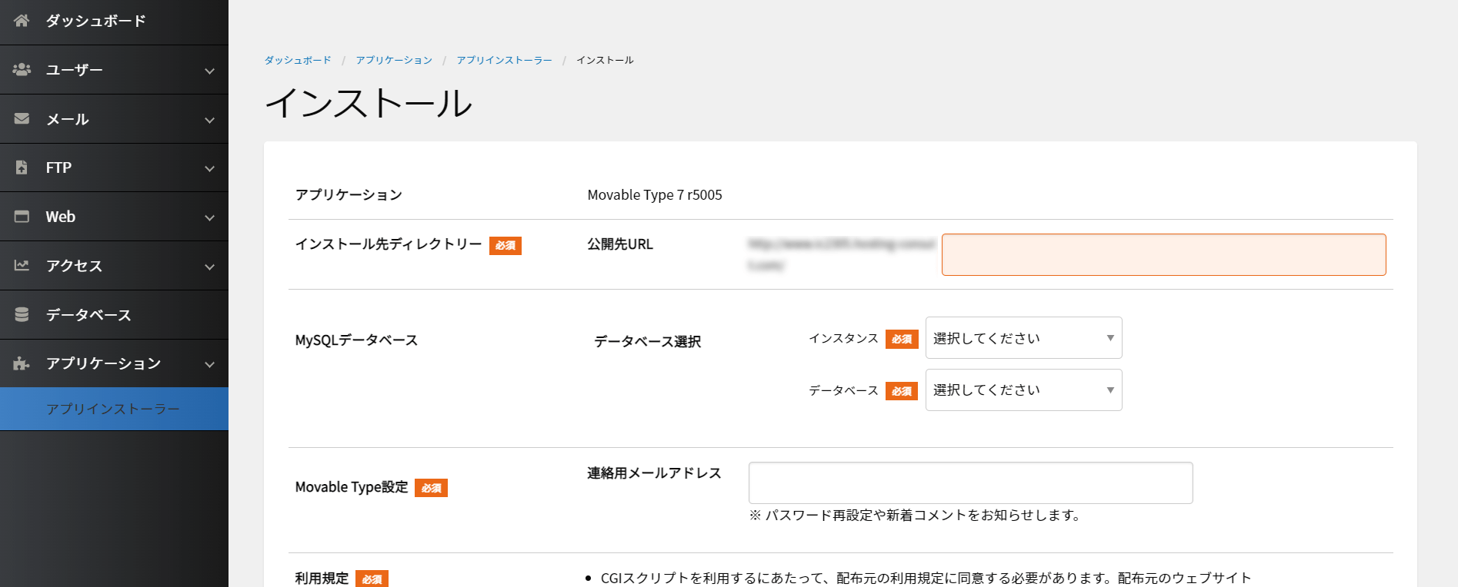Image resolution: width=1458 pixels, height=587 pixels.
Task: Go to アプリケーション breadcrumb link
Action: coord(394,60)
